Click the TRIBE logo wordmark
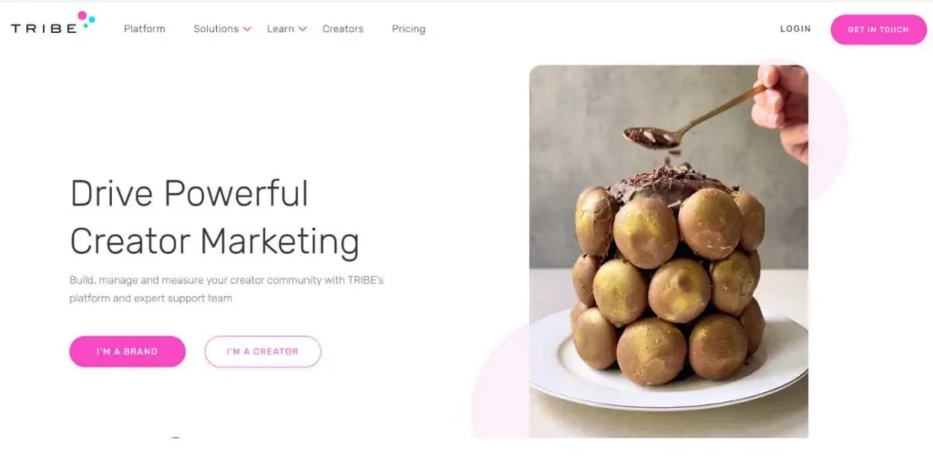Viewport: 933px width, 466px height. coord(44,28)
